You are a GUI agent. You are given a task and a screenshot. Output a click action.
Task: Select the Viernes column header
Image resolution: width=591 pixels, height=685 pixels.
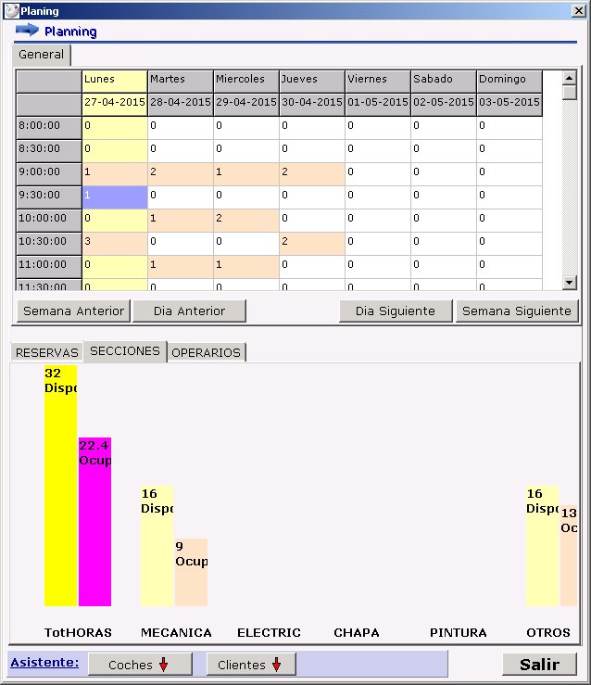(x=378, y=82)
